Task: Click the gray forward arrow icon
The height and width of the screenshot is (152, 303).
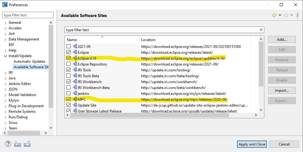Action: (x=286, y=15)
